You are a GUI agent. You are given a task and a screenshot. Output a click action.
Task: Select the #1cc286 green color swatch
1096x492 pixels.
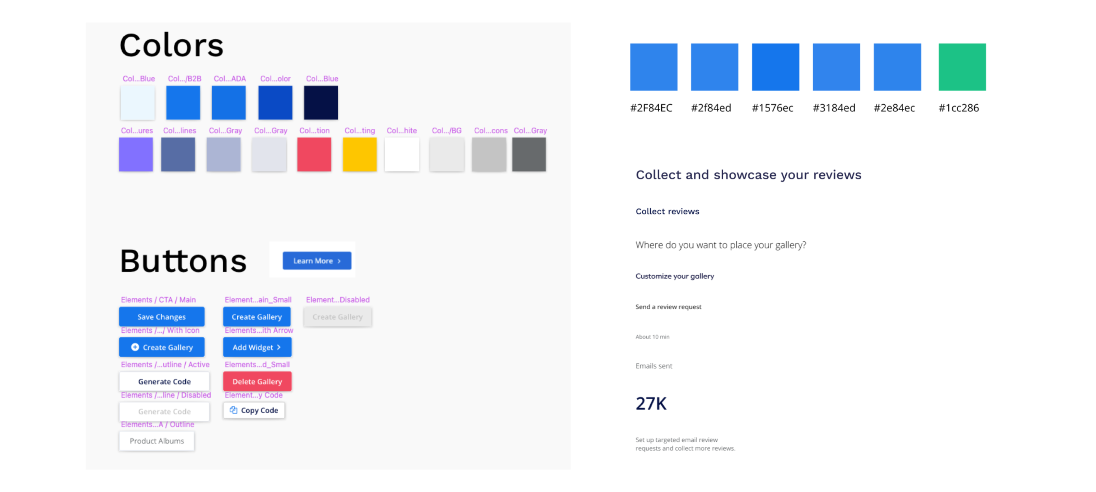tap(961, 67)
